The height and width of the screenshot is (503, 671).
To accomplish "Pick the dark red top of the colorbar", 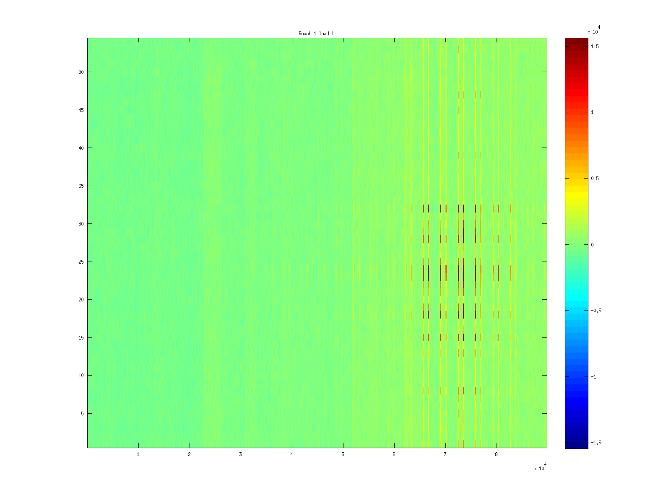I will (x=576, y=41).
